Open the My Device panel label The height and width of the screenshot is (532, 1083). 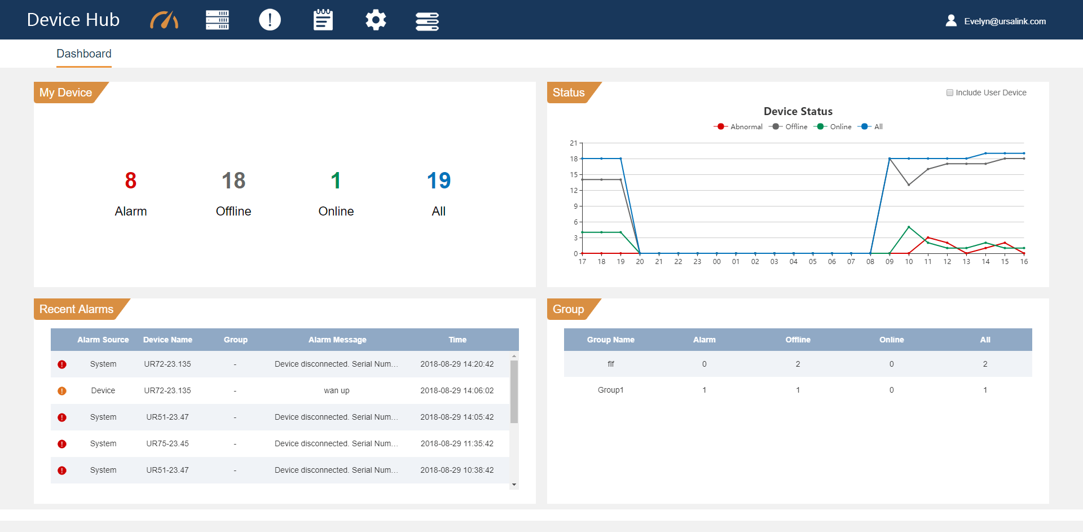(66, 92)
